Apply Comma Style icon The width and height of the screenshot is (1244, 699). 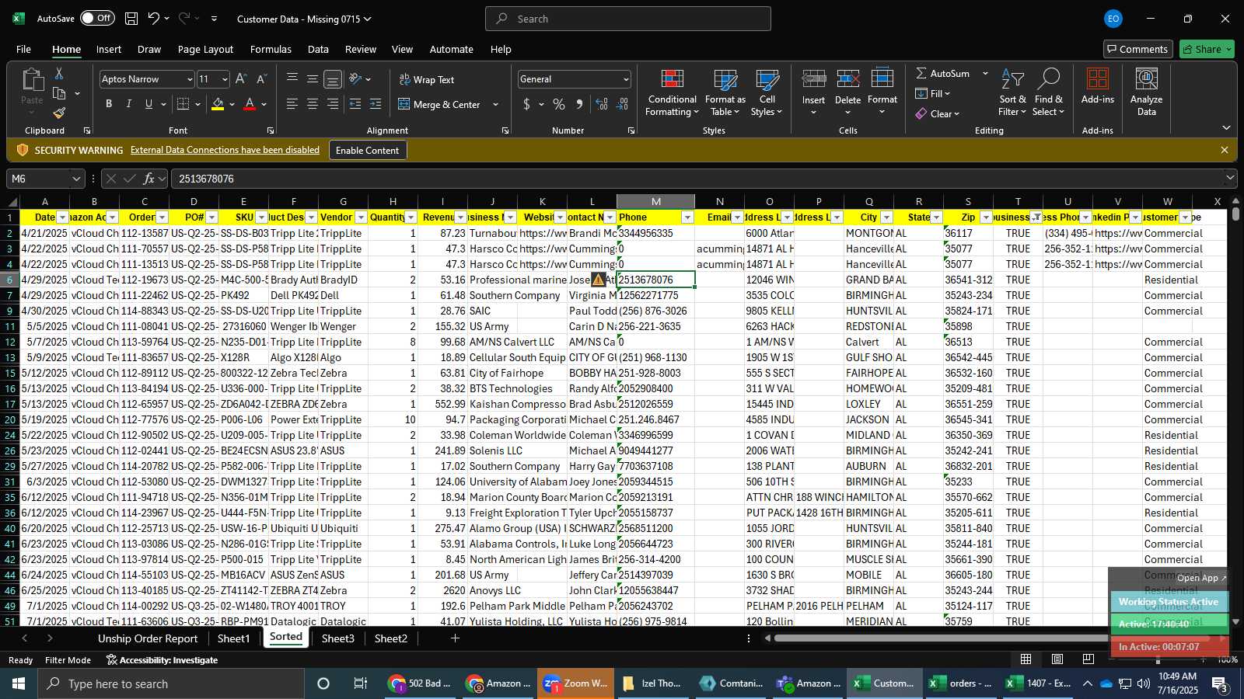click(x=579, y=104)
